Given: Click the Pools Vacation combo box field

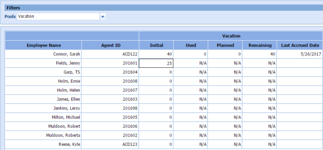Looking at the screenshot, I should 58,17.
